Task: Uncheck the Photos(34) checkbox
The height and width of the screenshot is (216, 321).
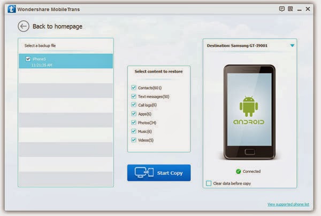Action: (x=134, y=123)
